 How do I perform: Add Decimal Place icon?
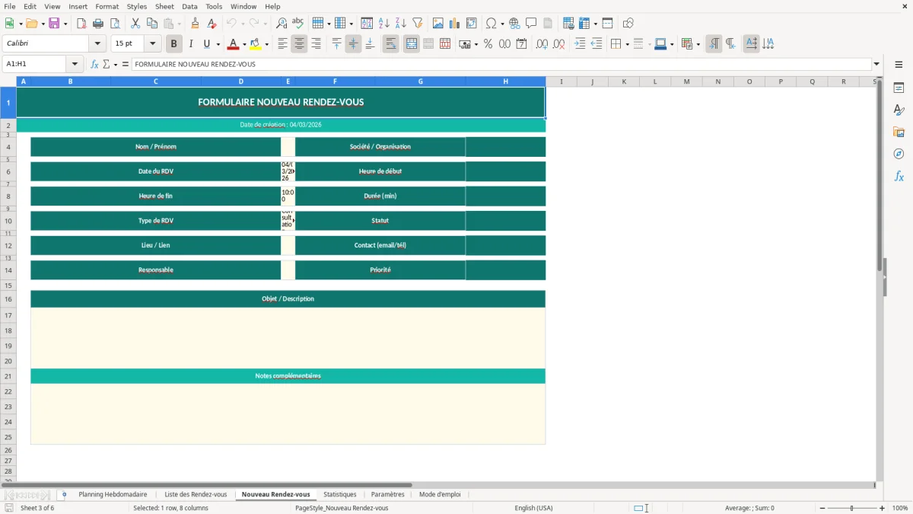point(542,44)
